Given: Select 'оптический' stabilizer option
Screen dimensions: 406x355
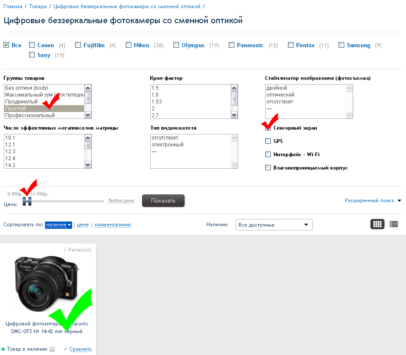Looking at the screenshot, I should pyautogui.click(x=306, y=95).
